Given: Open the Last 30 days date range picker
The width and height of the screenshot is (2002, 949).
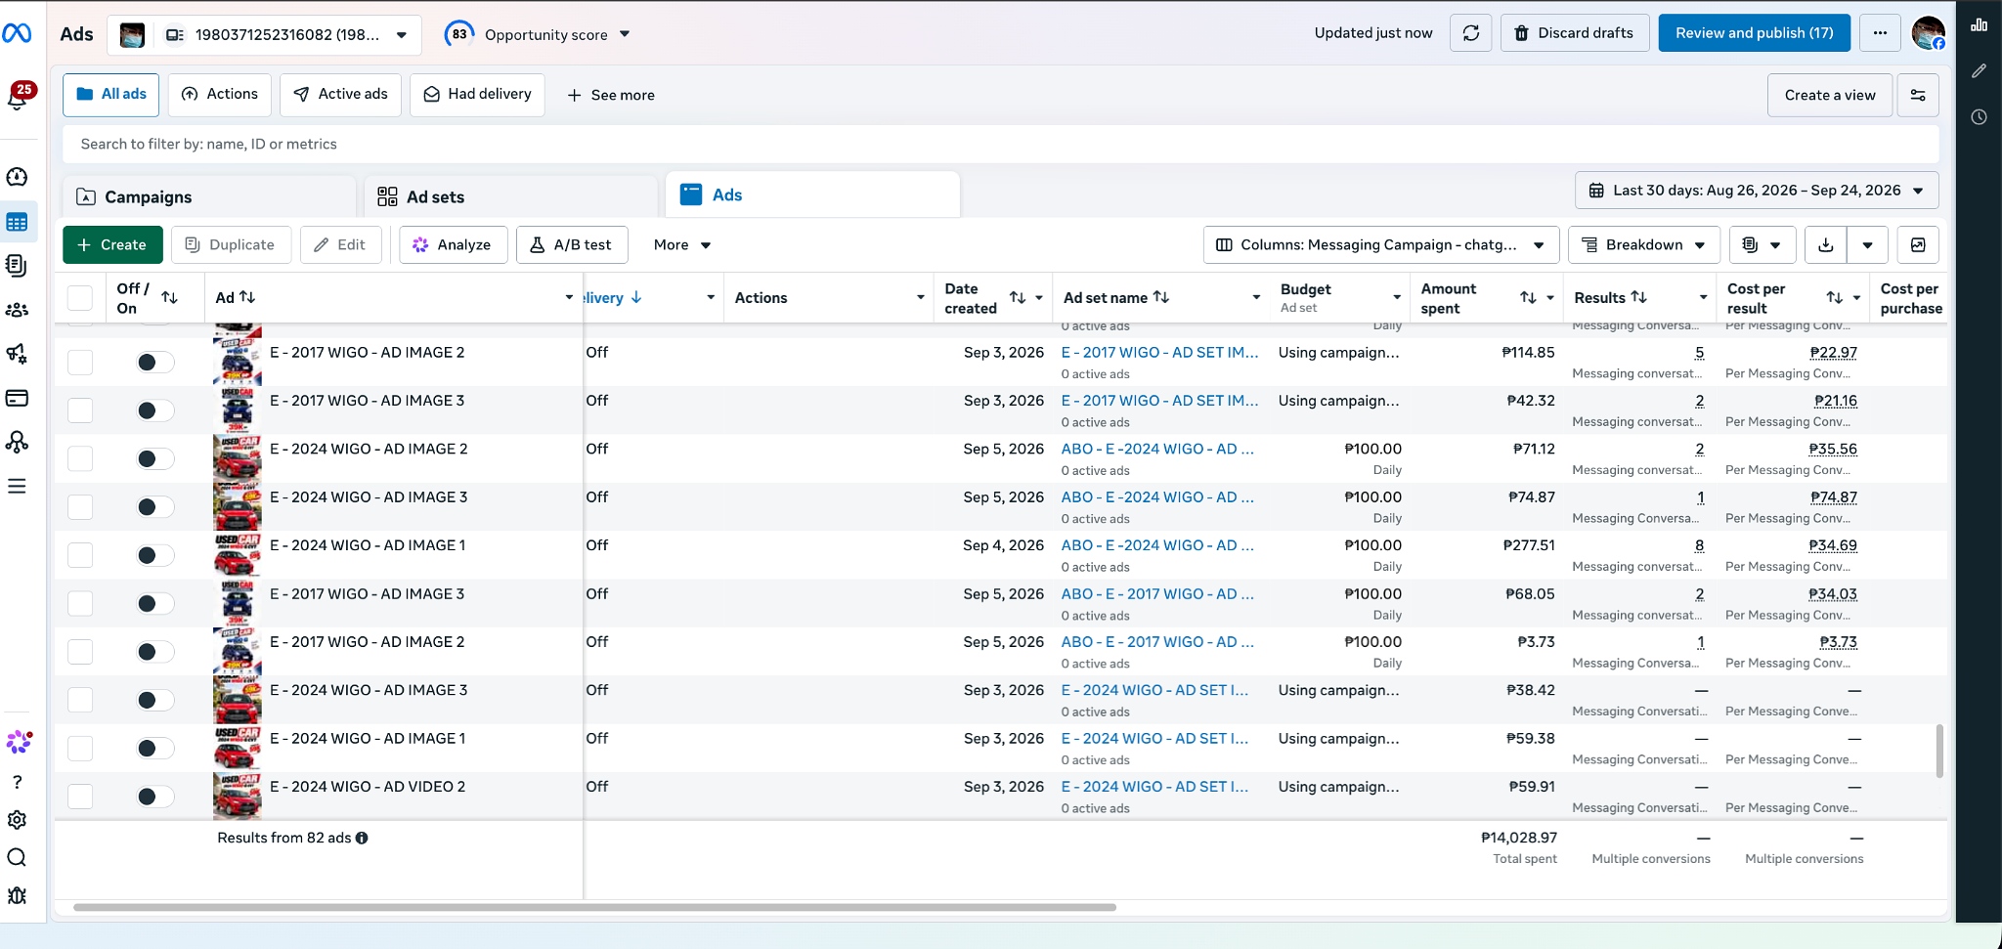Looking at the screenshot, I should pos(1757,191).
